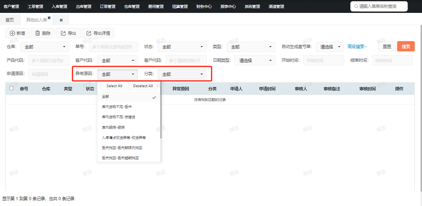Click the 导出 button
This screenshot has height=206, width=422.
(68, 33)
